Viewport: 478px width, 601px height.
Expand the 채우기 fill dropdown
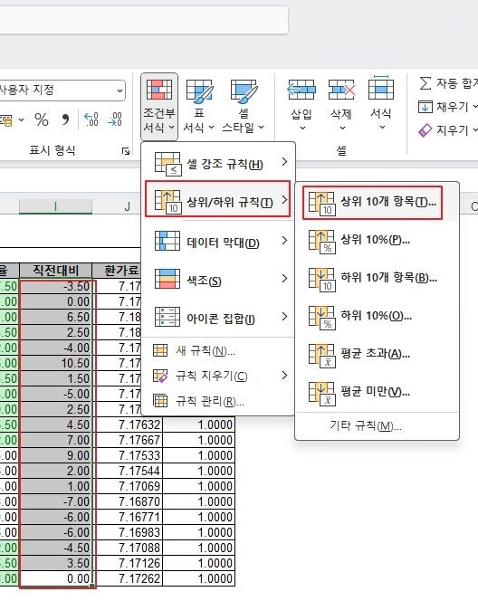(x=448, y=107)
